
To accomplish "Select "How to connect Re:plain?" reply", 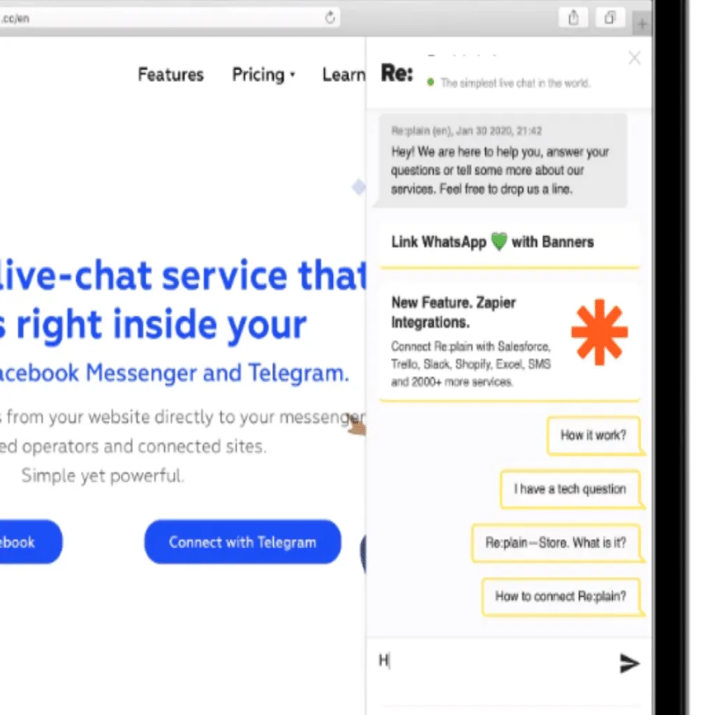I will [561, 596].
